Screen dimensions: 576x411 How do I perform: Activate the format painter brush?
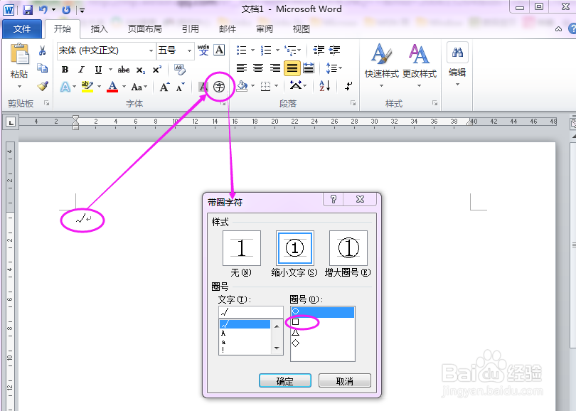[x=41, y=86]
